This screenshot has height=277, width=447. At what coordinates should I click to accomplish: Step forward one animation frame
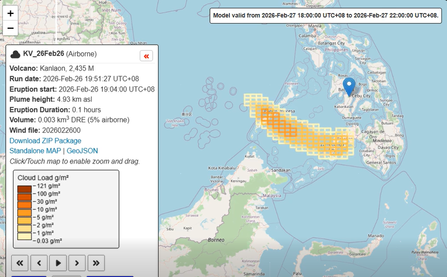(x=77, y=263)
